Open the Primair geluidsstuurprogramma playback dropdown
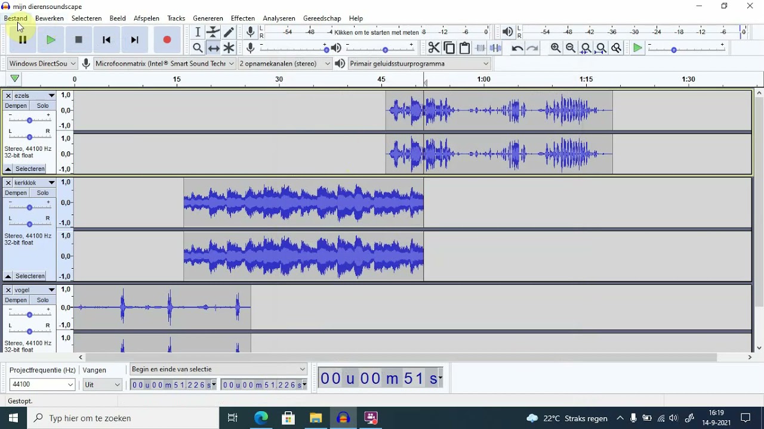 coord(420,63)
